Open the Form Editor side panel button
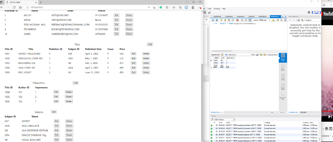This screenshot has height=142, width=333. click(283, 68)
